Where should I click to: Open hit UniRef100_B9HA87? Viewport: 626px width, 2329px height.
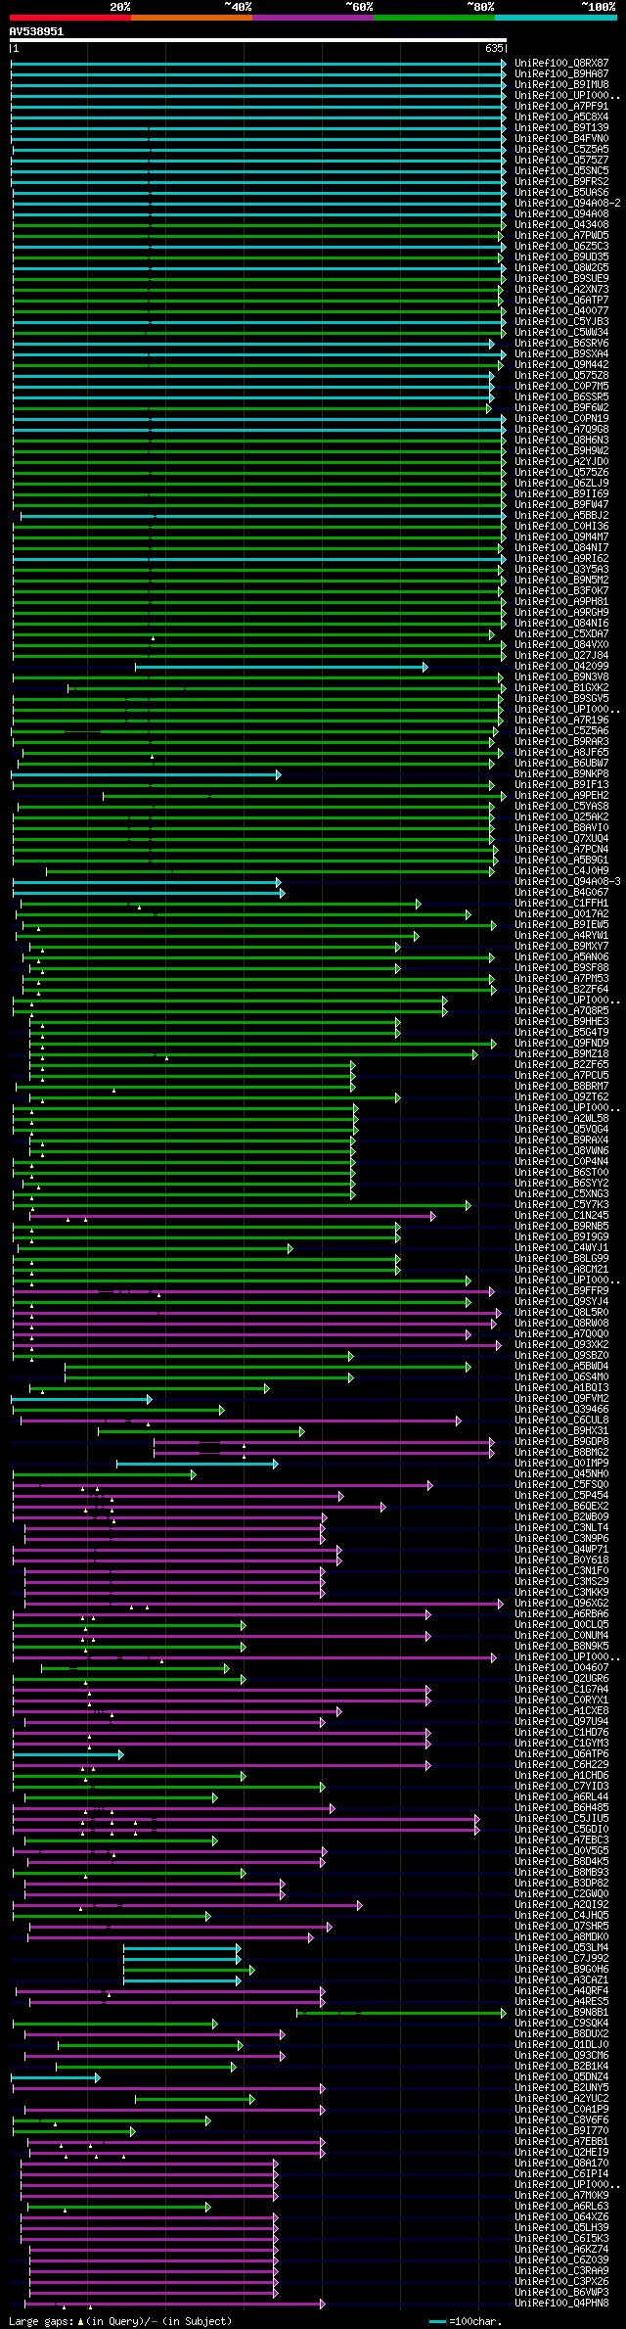(x=561, y=74)
